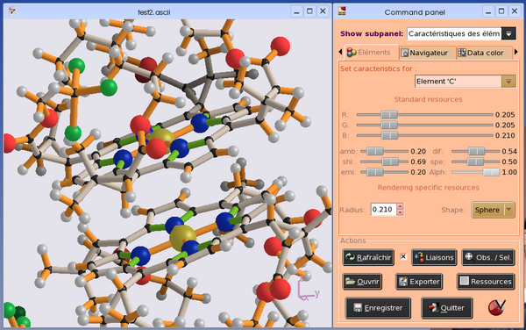Click the Exporter image button
Screen dimensions: 526x330
[419, 282]
